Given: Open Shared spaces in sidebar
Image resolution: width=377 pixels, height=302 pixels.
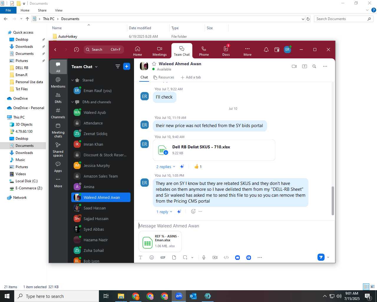Looking at the screenshot, I should tap(58, 150).
